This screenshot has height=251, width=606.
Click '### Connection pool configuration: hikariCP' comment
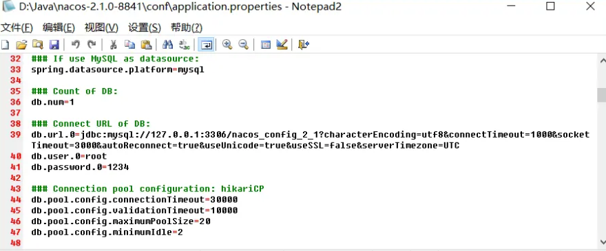click(x=148, y=188)
